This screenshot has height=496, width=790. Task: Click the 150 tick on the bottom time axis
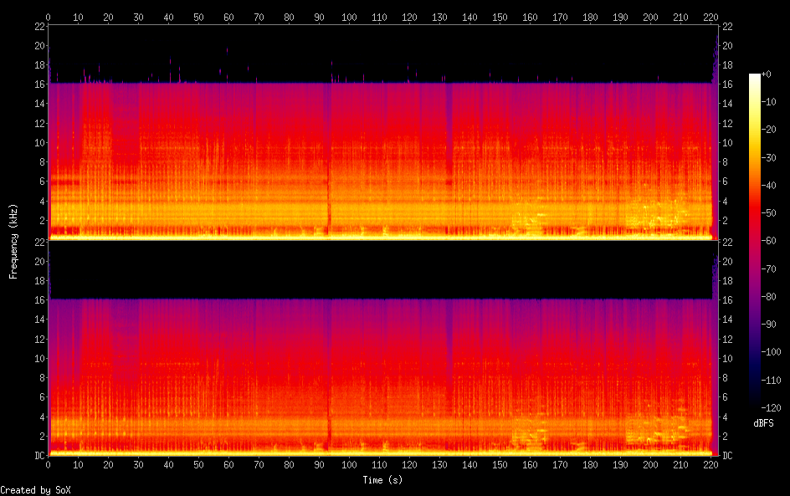coord(500,464)
